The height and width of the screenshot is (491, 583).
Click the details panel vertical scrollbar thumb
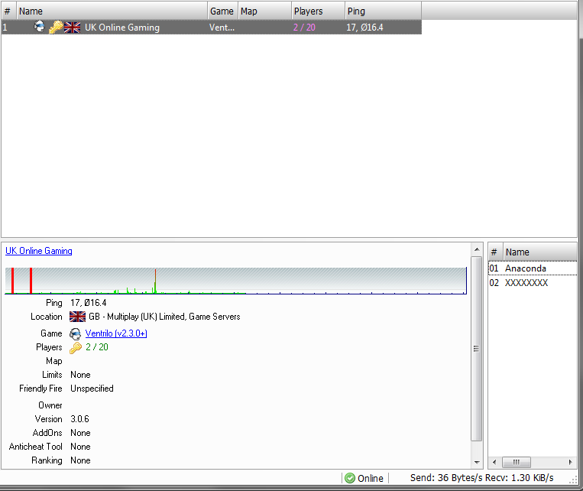pos(476,349)
